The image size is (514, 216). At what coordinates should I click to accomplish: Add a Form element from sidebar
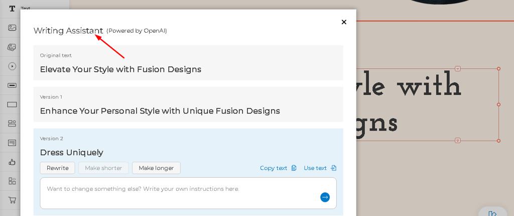click(x=12, y=143)
